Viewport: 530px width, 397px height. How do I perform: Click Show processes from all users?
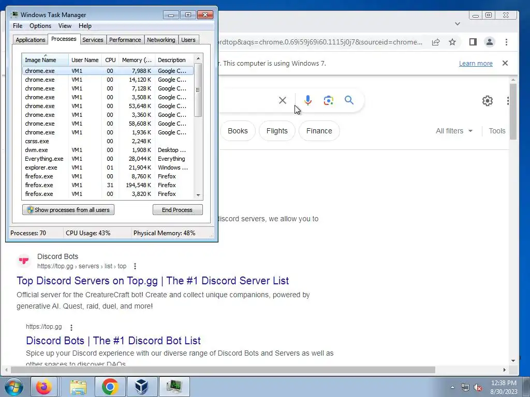[x=68, y=210]
